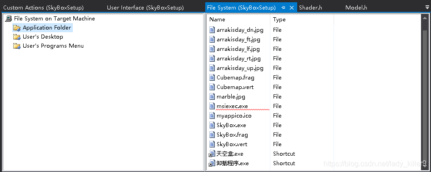Select User's Desktop in the tree

43,37
